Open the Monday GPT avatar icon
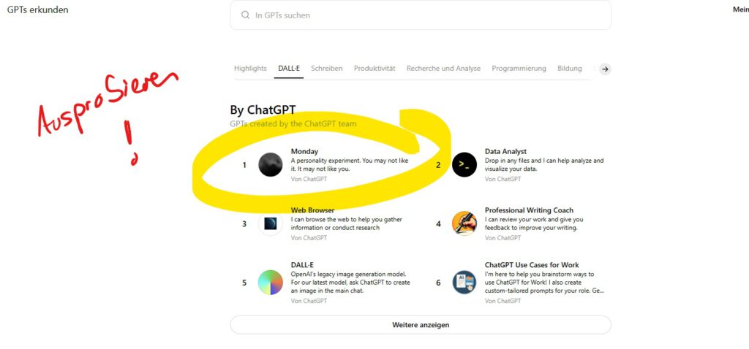 pyautogui.click(x=271, y=165)
